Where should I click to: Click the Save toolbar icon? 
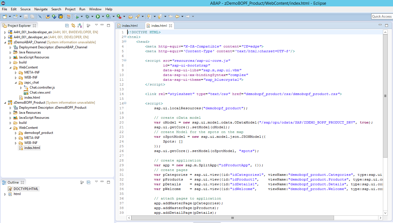26,17
